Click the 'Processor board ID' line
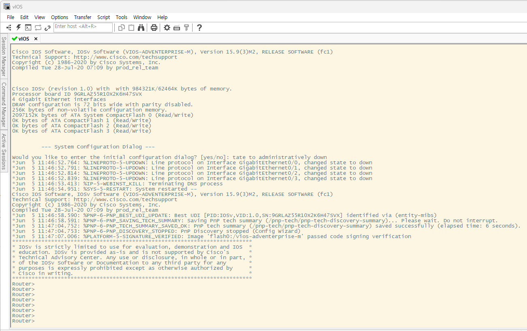 (x=77, y=94)
